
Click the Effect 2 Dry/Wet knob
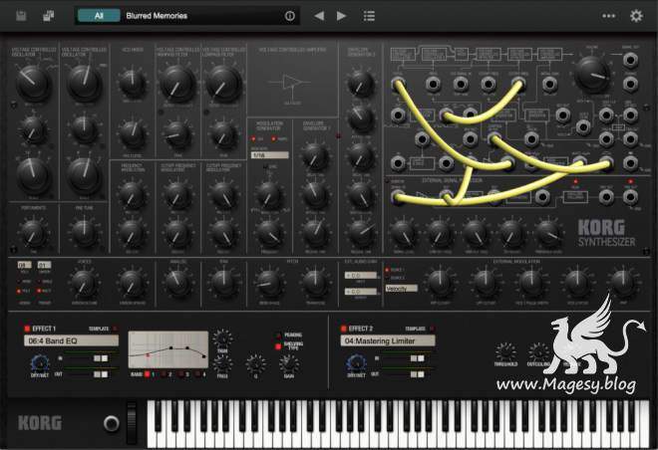point(356,362)
